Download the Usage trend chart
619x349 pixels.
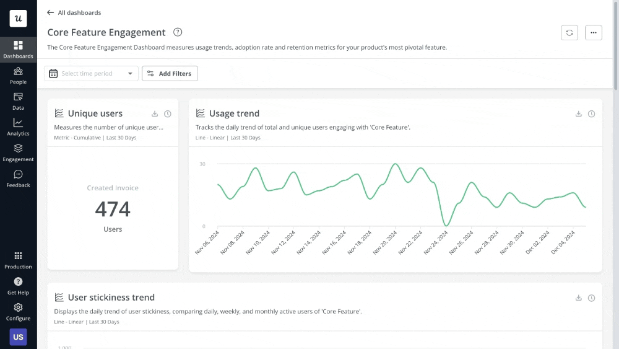pos(579,114)
